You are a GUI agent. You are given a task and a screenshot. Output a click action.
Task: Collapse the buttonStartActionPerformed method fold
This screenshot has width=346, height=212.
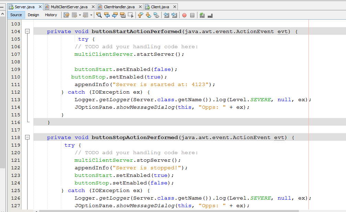click(x=27, y=31)
